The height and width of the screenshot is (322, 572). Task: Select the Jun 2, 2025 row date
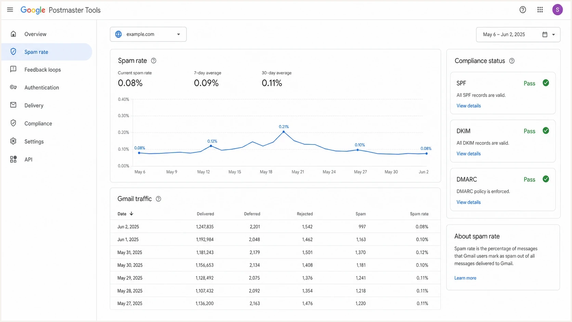pos(128,227)
